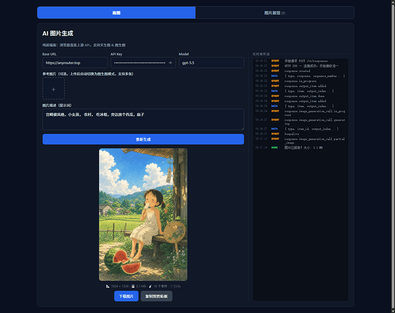Click the 'sequence_number' DATA log entry
The image size is (395, 313).
300,76
